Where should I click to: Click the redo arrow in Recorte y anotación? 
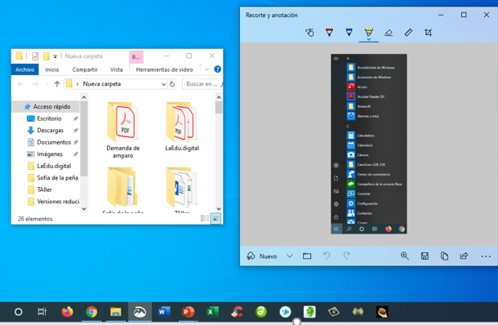tap(346, 256)
